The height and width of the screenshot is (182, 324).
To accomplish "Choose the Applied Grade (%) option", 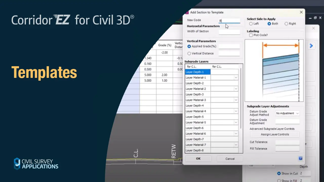I will [189, 47].
